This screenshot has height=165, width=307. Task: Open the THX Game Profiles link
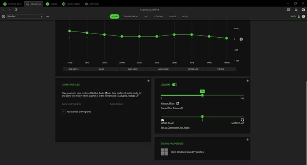pos(126,96)
